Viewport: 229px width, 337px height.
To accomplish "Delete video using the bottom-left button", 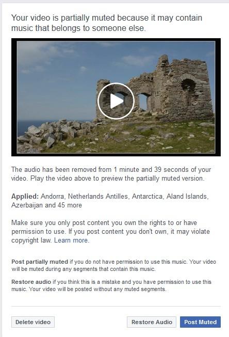I will point(33,322).
